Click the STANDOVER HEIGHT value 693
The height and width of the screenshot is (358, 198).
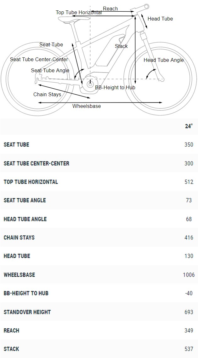pyautogui.click(x=189, y=312)
